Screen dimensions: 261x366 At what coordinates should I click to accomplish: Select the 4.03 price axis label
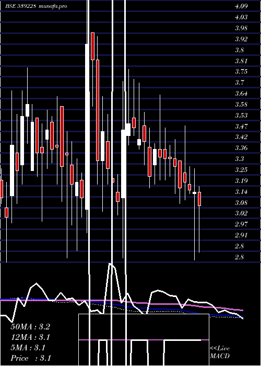pyautogui.click(x=241, y=17)
